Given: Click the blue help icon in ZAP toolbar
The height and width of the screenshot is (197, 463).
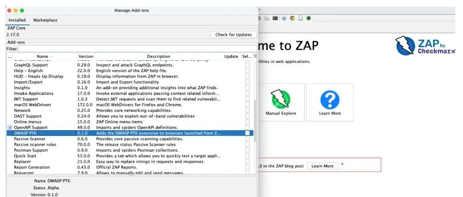Looking at the screenshot, I should coord(284,18).
